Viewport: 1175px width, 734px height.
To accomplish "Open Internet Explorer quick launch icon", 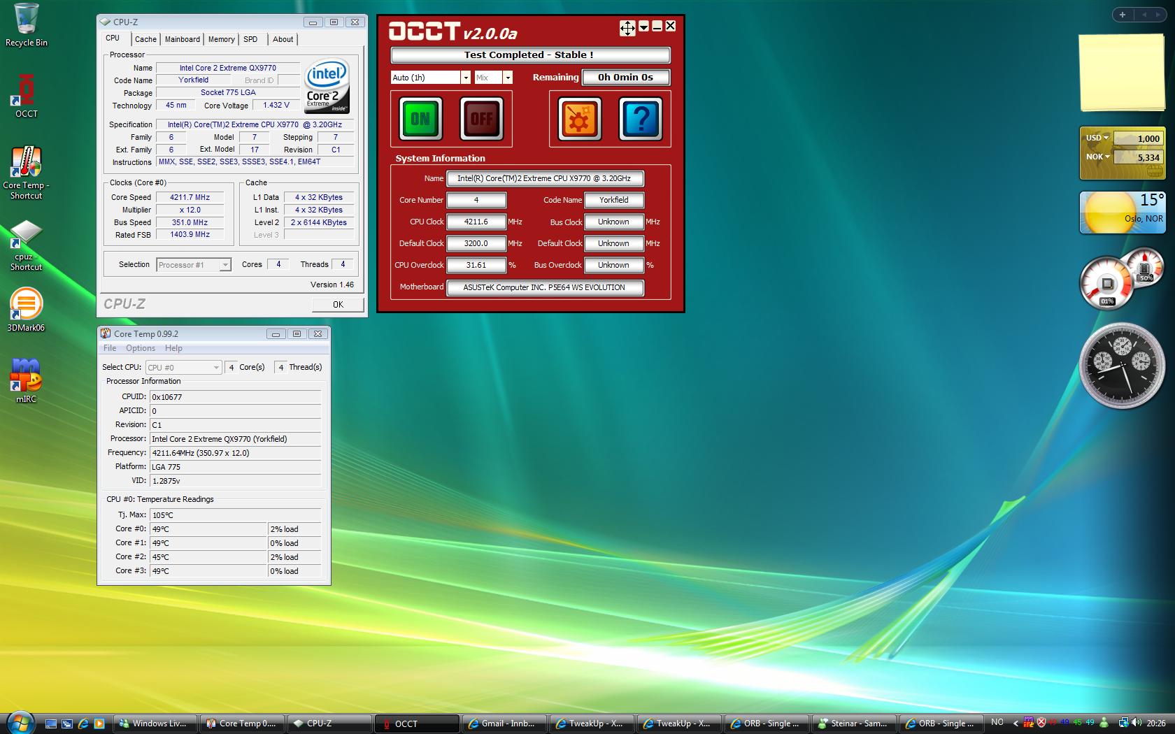I will click(x=83, y=724).
